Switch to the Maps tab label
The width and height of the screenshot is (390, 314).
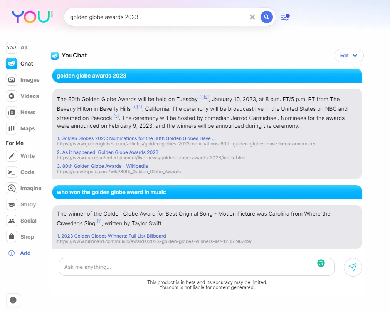(28, 128)
